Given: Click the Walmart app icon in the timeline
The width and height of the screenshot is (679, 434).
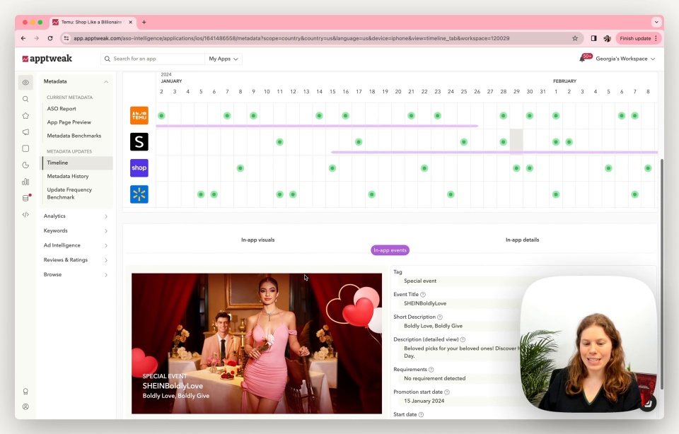Looking at the screenshot, I should coord(139,193).
